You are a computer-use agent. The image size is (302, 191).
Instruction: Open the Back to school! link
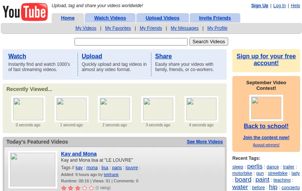pyautogui.click(x=266, y=126)
